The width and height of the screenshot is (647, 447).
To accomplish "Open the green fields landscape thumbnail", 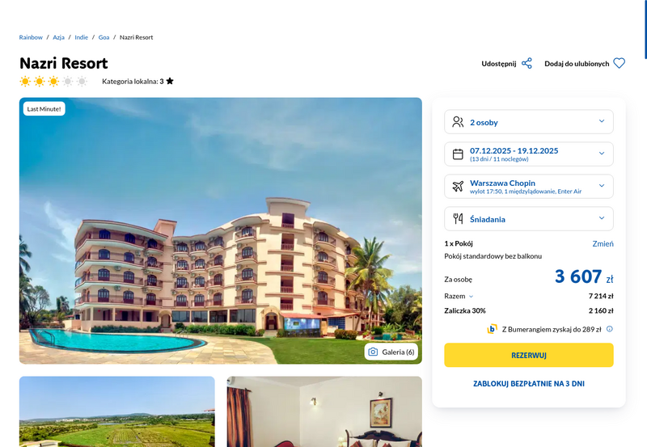I will (x=117, y=411).
